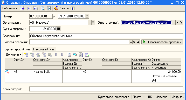Open calendar picker next to date field
The width and height of the screenshot is (186, 100).
[x=87, y=16]
